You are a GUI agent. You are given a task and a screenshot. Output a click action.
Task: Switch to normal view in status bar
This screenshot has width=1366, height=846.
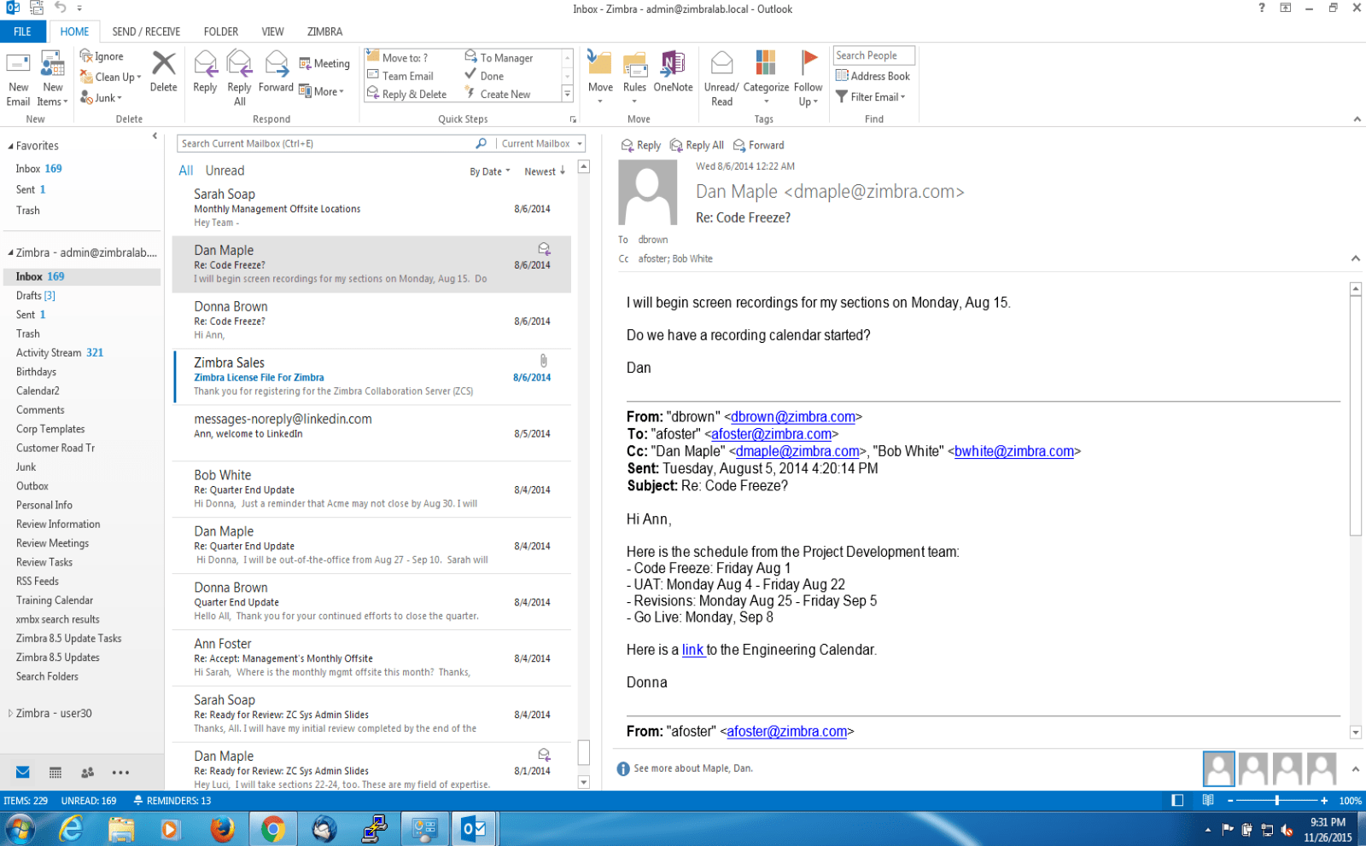(x=1177, y=801)
